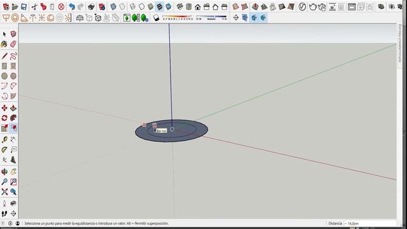Select the Rectangle tool
407x229 pixels.
tap(4, 66)
